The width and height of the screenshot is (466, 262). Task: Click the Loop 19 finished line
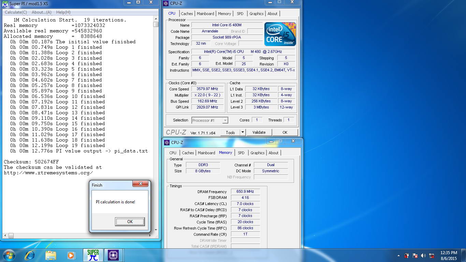click(x=57, y=145)
